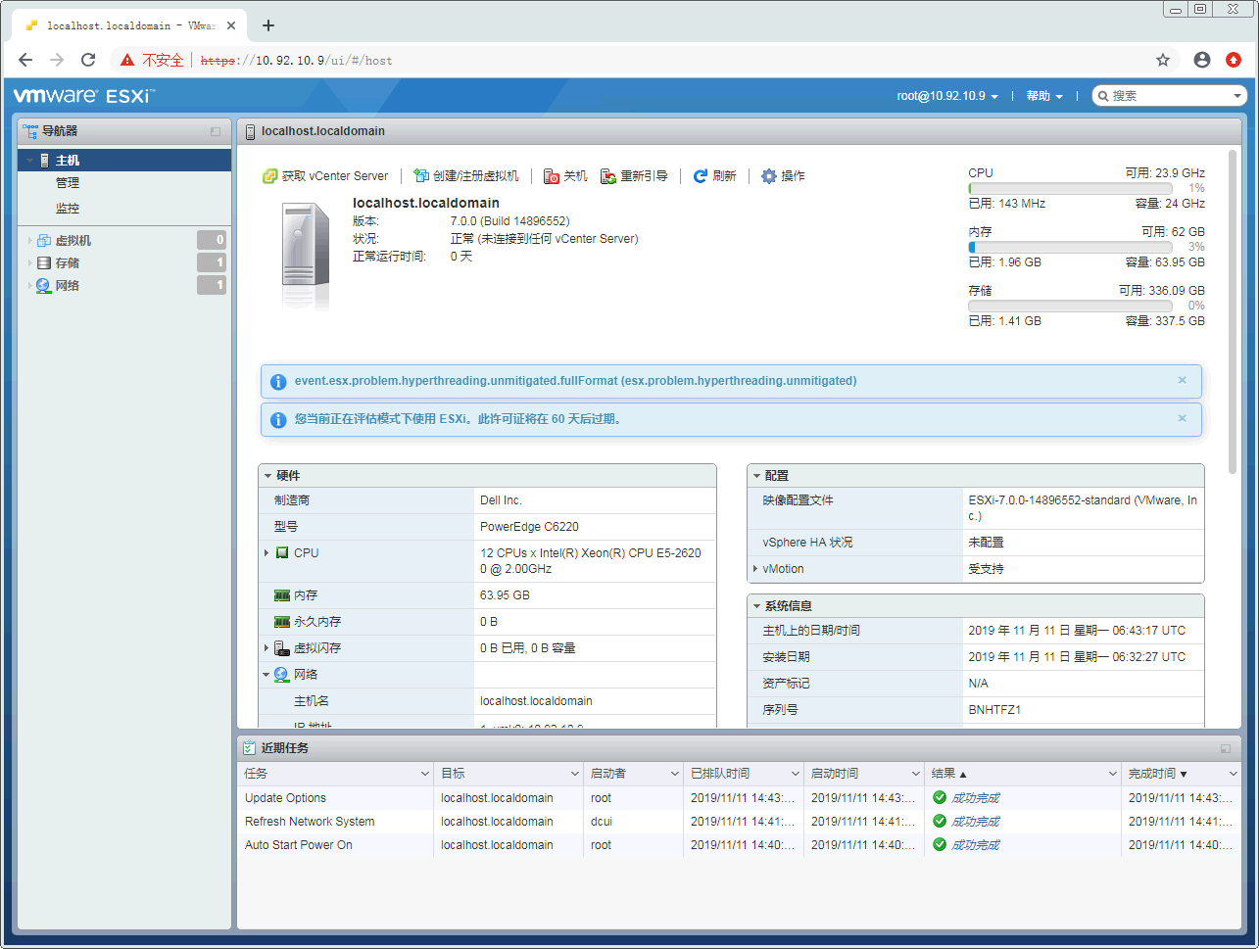The image size is (1259, 949).
Task: Click the VMware ESXi logo
Action: click(x=84, y=96)
